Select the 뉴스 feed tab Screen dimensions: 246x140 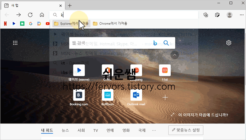click(x=65, y=130)
